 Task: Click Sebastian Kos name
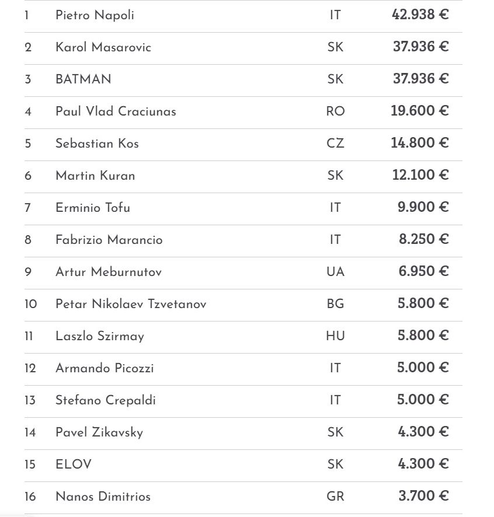click(x=97, y=144)
